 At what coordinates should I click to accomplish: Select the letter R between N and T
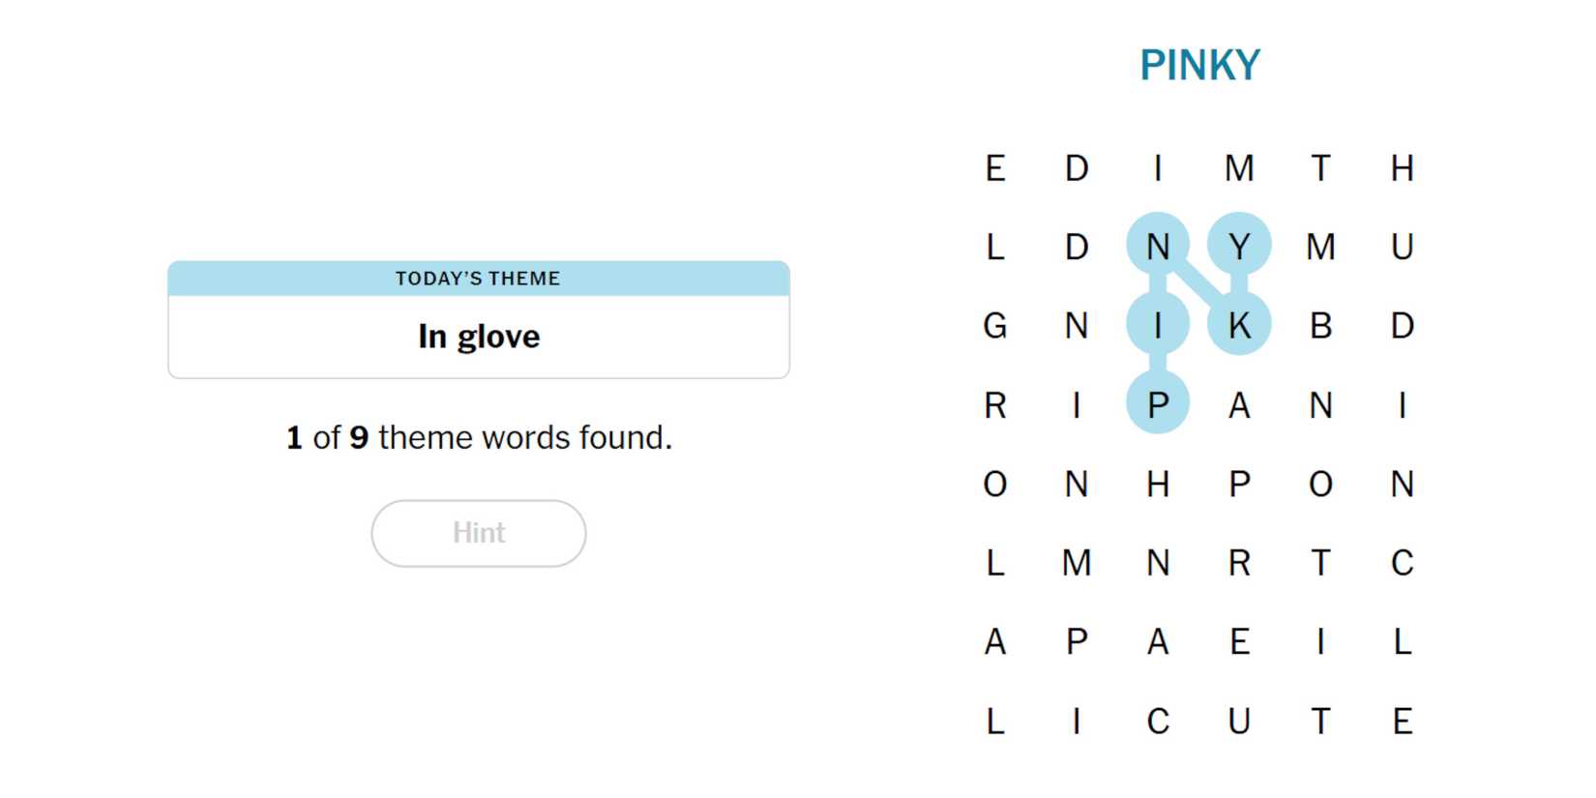(1239, 562)
